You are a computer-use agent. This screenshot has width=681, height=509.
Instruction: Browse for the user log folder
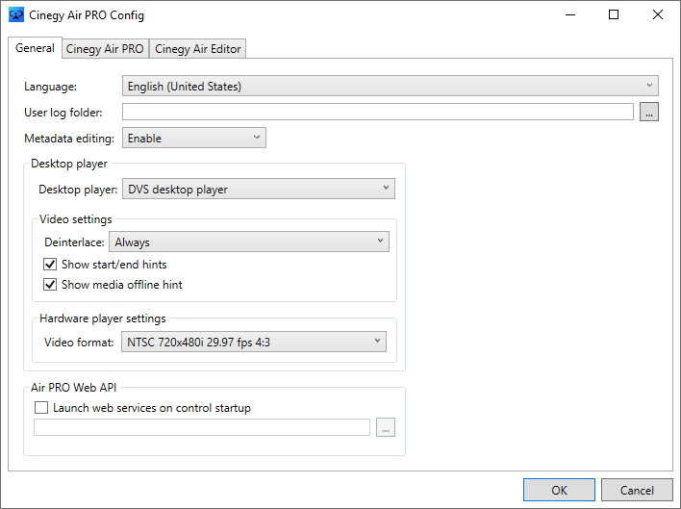pyautogui.click(x=649, y=112)
